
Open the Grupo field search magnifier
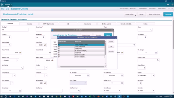tap(151, 30)
